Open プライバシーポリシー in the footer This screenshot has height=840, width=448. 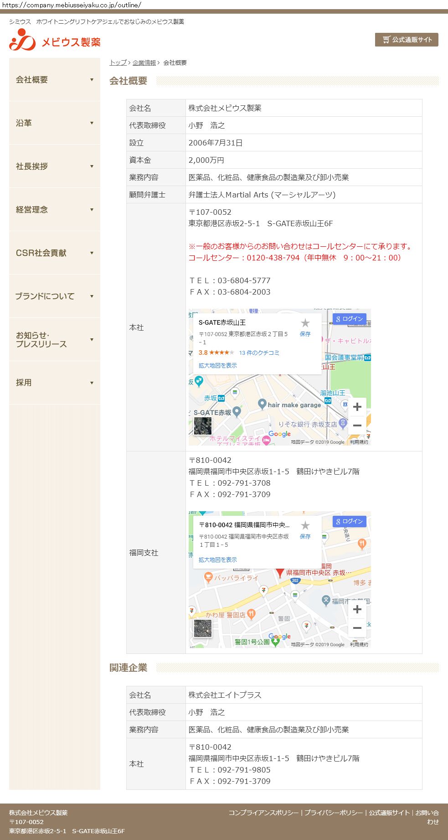(334, 813)
